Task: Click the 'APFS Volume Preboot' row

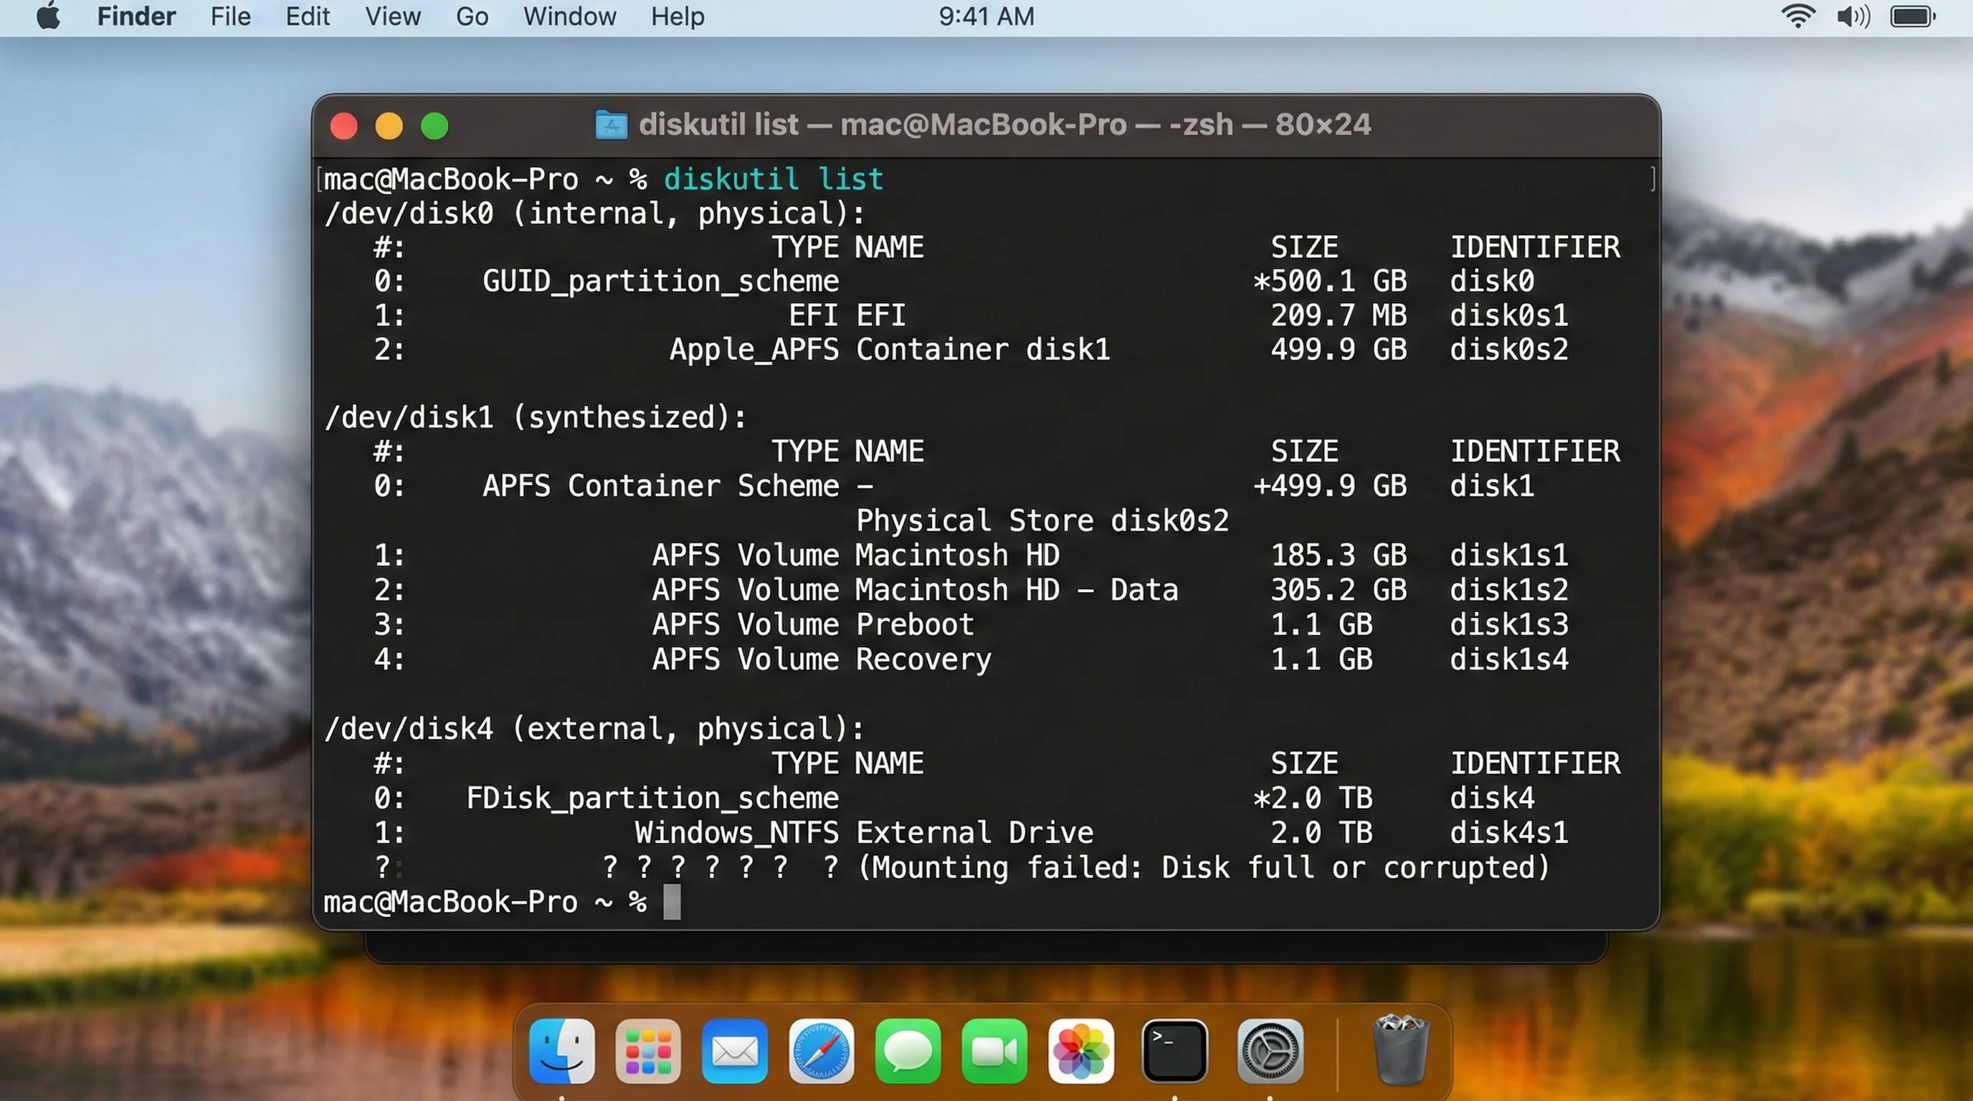Action: [971, 625]
